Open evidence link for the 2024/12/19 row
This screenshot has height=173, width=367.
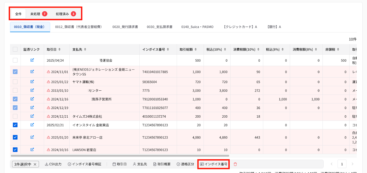click(32, 108)
